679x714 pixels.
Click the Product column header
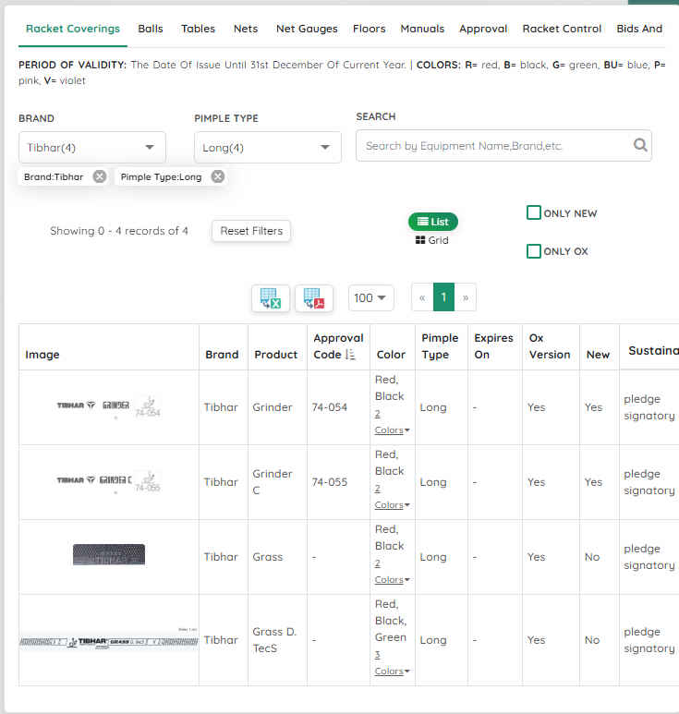[x=275, y=355]
